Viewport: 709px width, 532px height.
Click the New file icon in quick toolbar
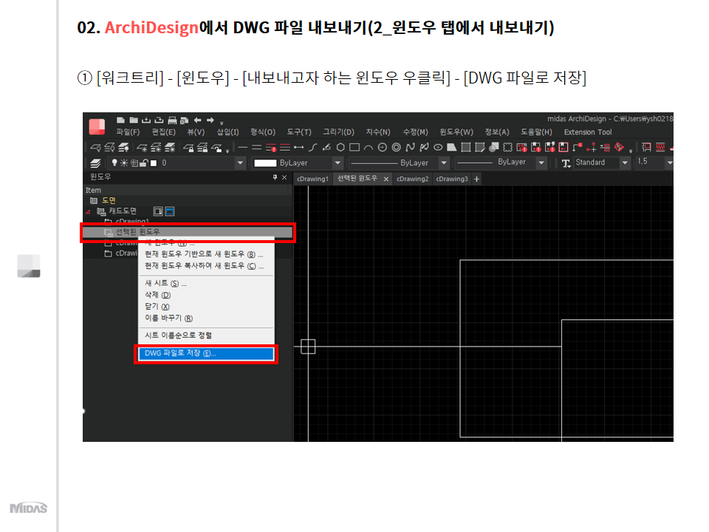point(120,120)
